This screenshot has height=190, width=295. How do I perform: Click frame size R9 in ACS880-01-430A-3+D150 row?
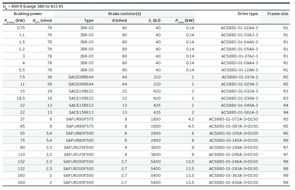(x=286, y=183)
